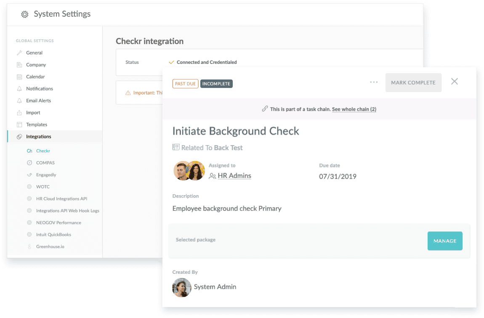Viewport: 484px width, 318px height.
Task: Click the Email Alerts bell icon
Action: click(x=19, y=101)
